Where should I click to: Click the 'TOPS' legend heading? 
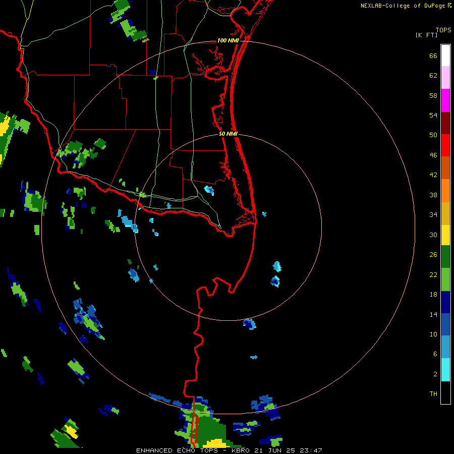(x=443, y=30)
